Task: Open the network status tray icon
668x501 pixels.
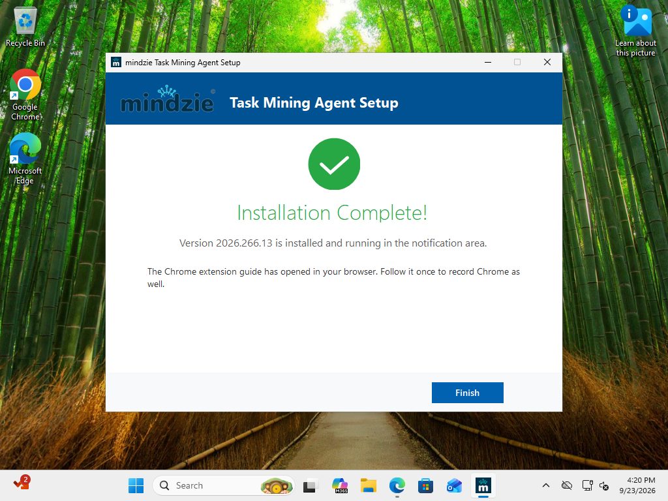Action: coord(588,485)
